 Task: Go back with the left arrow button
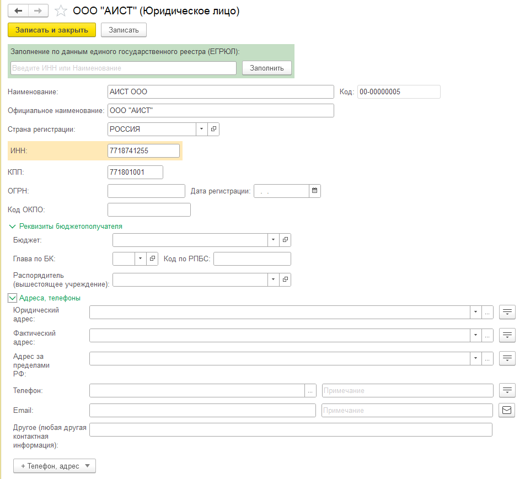pyautogui.click(x=18, y=10)
